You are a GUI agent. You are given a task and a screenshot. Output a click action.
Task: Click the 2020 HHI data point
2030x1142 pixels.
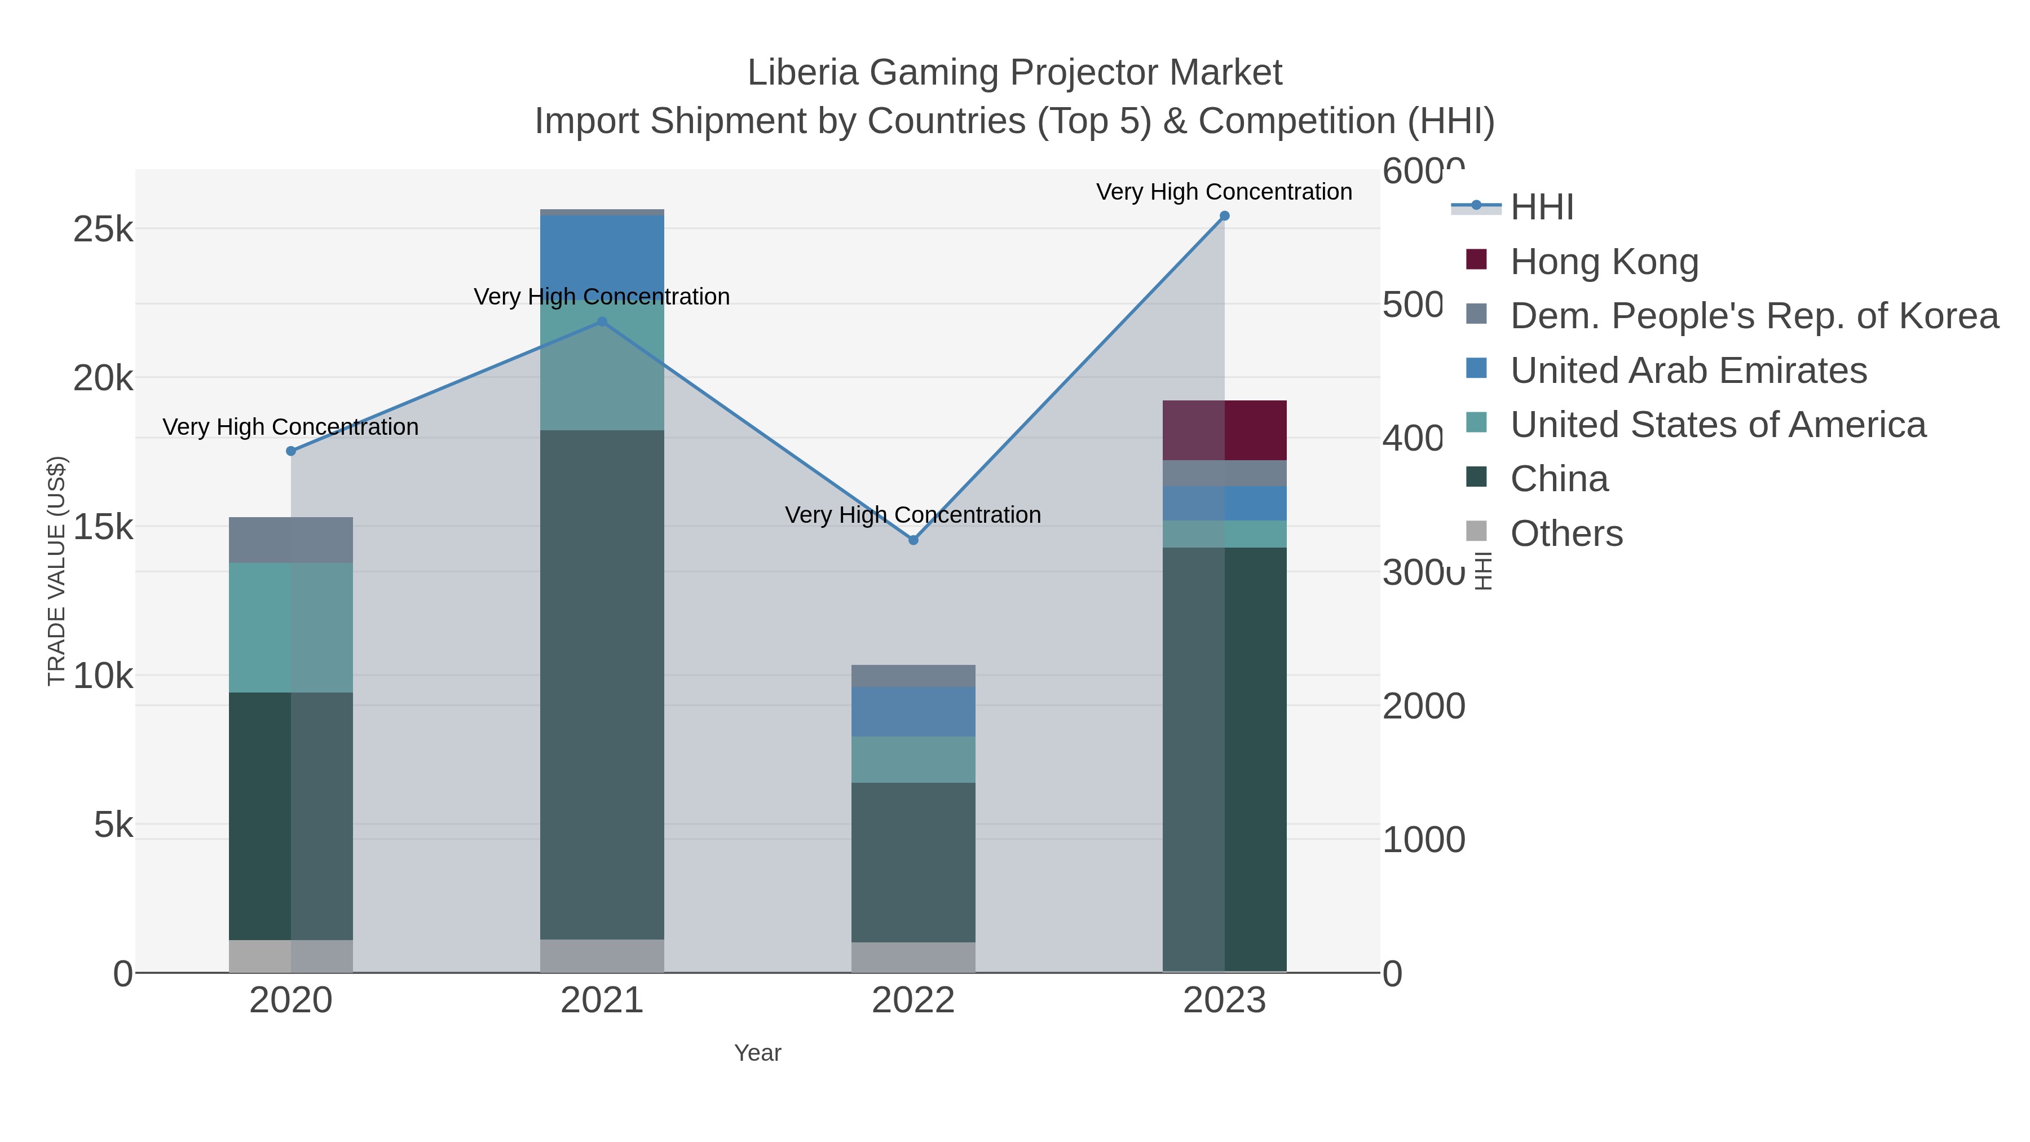[291, 451]
